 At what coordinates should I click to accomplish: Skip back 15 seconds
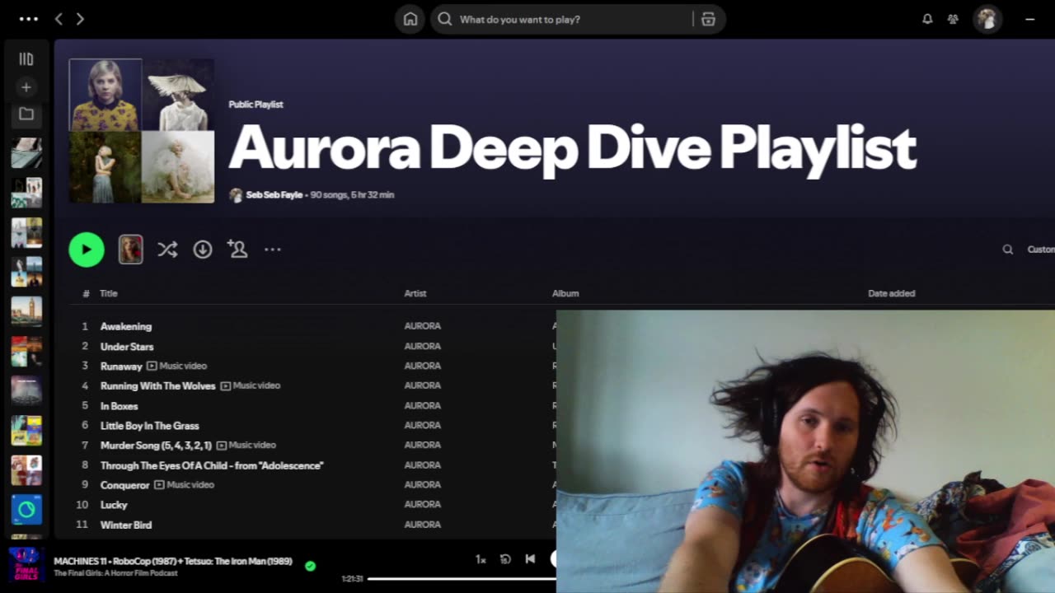505,559
